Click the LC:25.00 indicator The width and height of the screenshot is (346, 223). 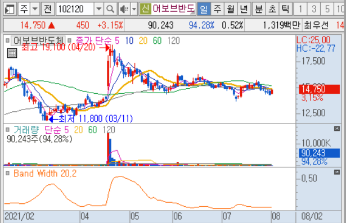(x=313, y=40)
